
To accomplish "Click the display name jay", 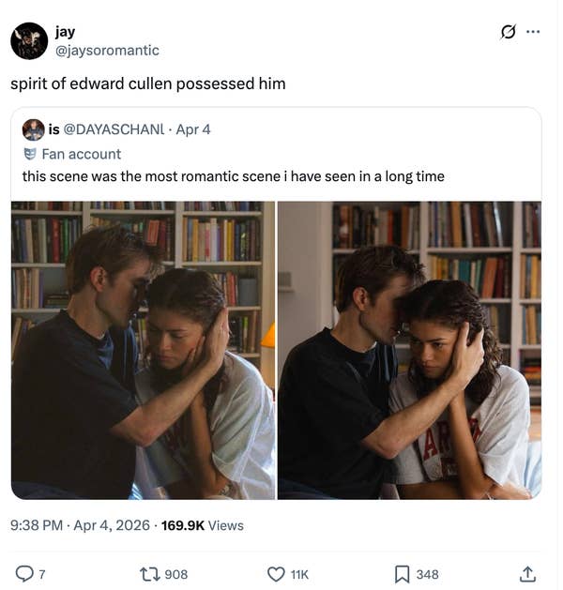I will (x=65, y=32).
